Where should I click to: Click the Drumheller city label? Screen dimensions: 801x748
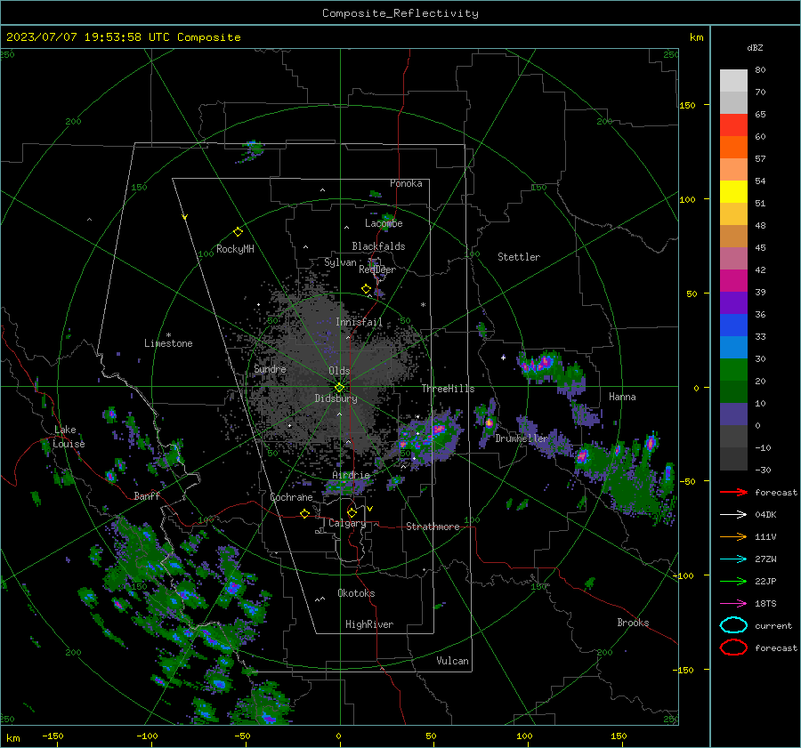tap(522, 438)
